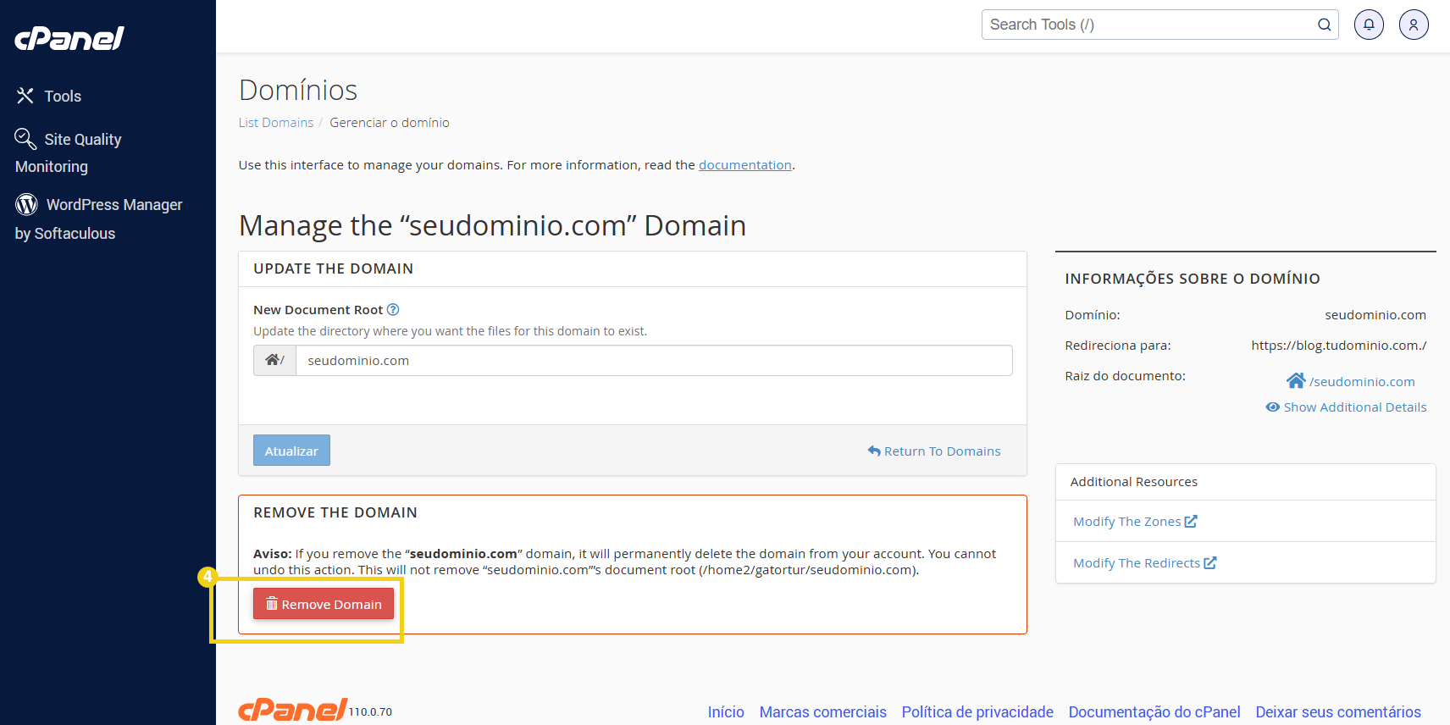Click the footer cPanel logo
Image resolution: width=1450 pixels, height=725 pixels.
click(292, 709)
